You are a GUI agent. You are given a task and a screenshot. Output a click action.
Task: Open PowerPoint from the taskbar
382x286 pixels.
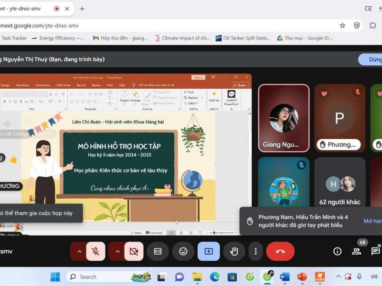(302, 277)
